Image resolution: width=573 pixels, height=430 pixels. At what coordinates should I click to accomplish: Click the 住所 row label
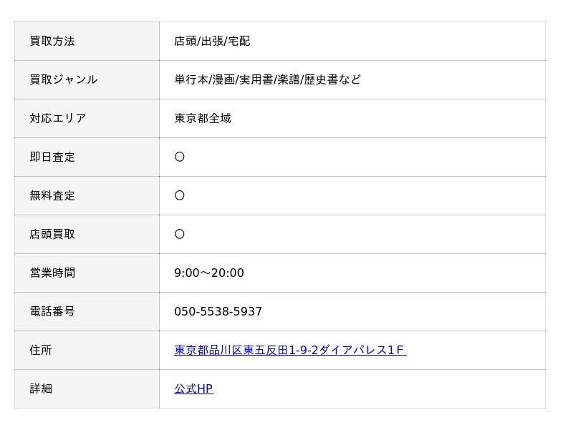click(41, 350)
